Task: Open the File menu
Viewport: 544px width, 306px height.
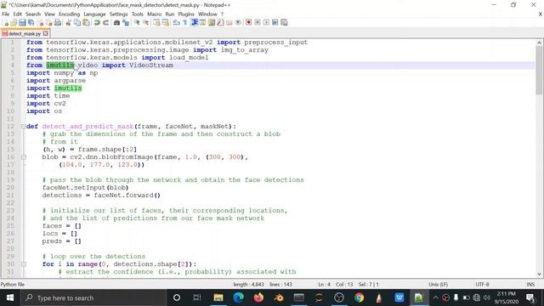Action: pyautogui.click(x=6, y=14)
